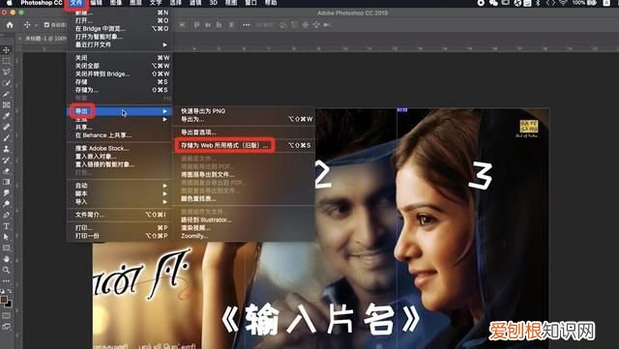
Task: Open the 窗口 menu
Action: 251,3
